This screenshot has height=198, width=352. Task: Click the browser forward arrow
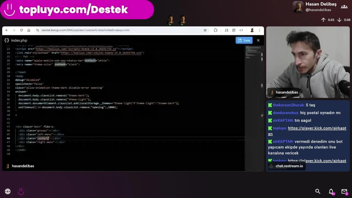click(x=14, y=30)
